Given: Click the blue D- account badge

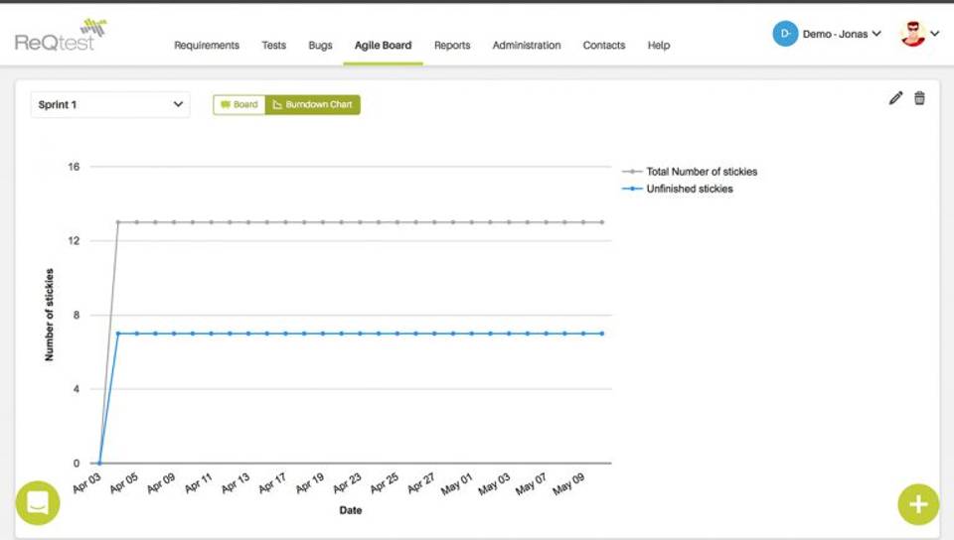Looking at the screenshot, I should point(785,34).
